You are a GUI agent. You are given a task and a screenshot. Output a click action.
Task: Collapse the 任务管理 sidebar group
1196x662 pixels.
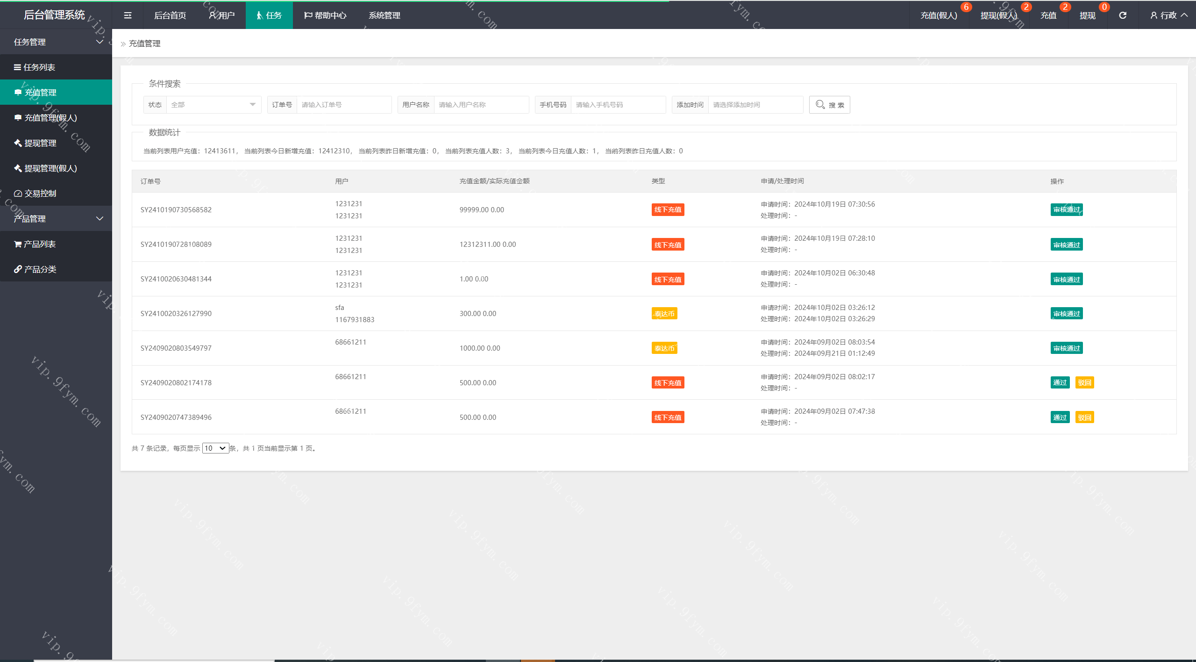click(56, 42)
